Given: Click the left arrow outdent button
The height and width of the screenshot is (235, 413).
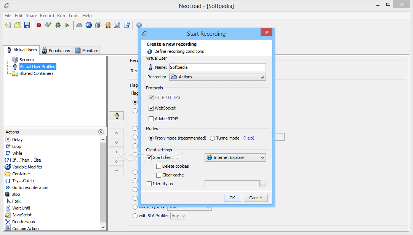Looking at the screenshot, I should click(116, 161).
